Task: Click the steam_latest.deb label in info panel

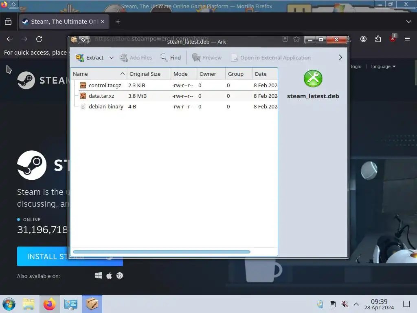Action: 313,96
